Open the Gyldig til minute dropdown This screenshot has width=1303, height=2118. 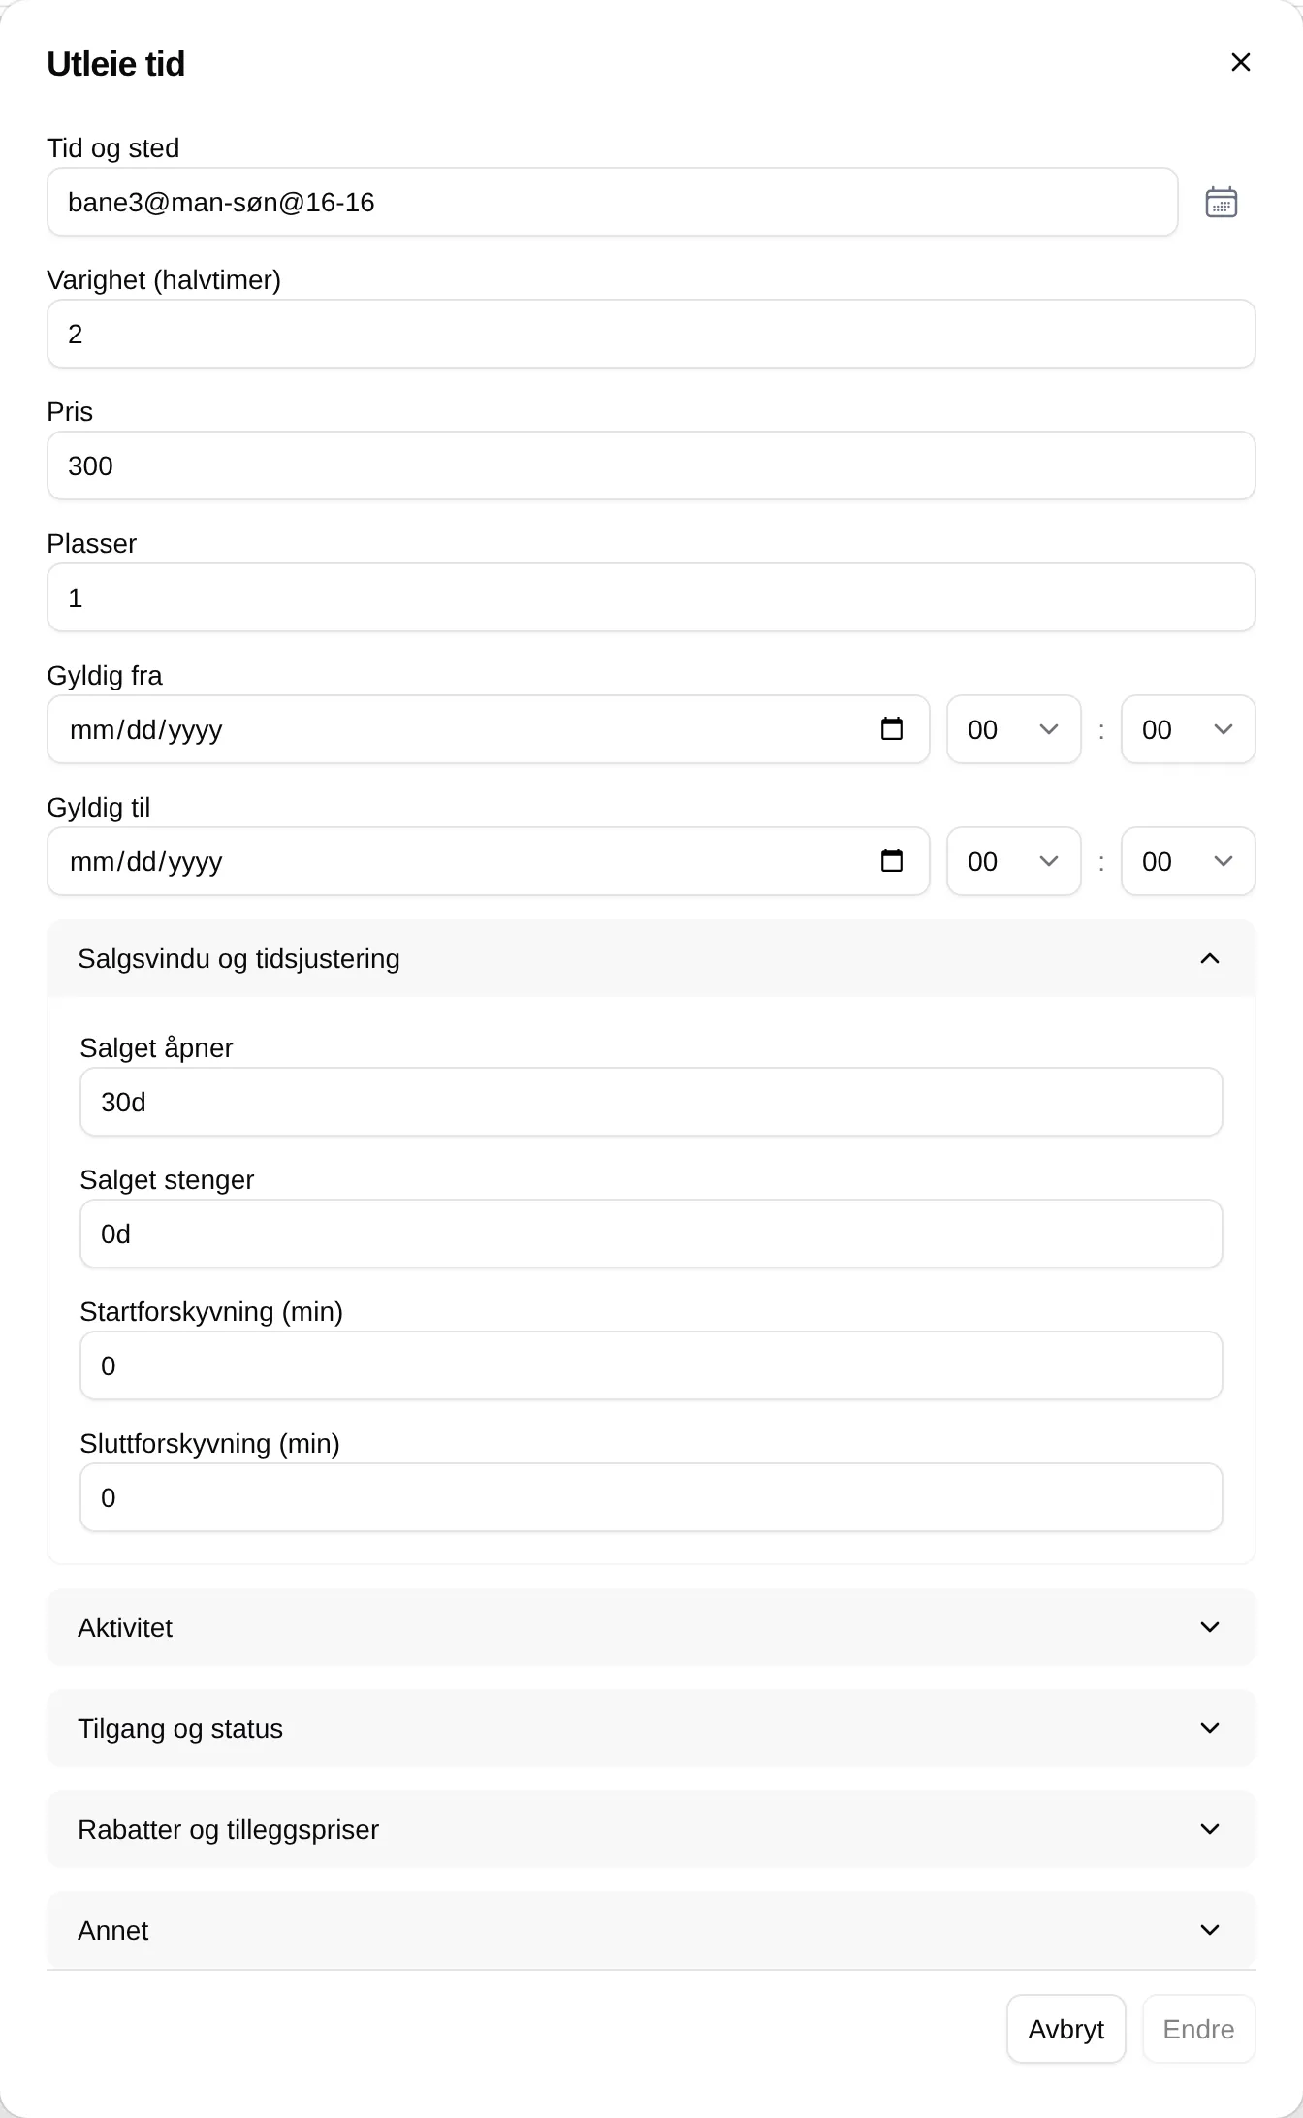[1189, 861]
